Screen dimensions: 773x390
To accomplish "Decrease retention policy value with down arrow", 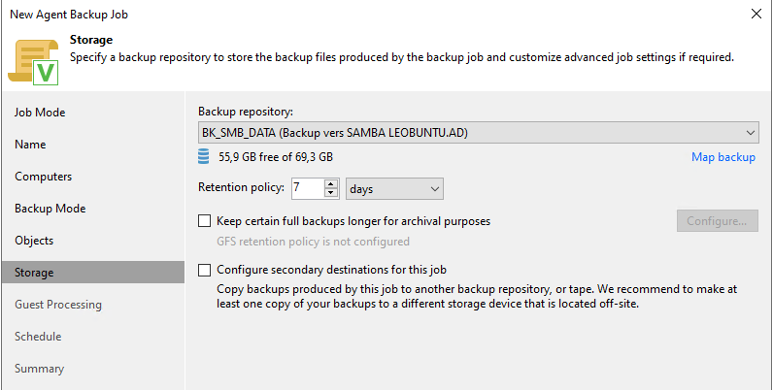I will click(x=331, y=193).
